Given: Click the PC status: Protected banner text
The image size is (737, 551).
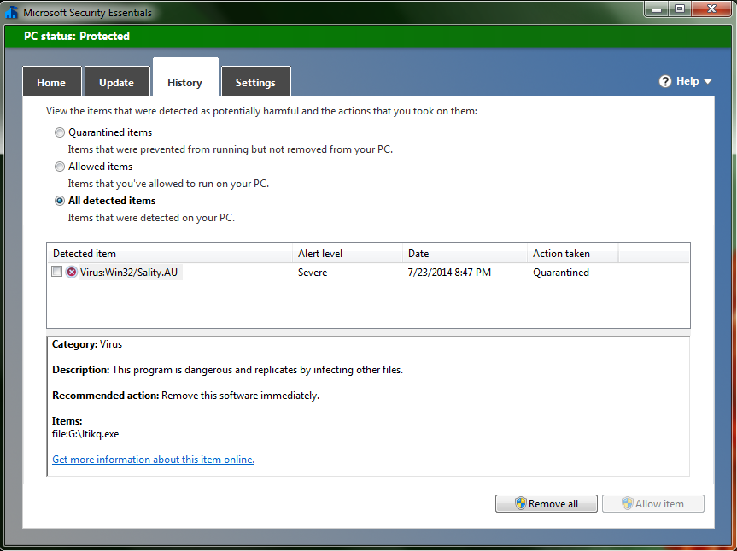Looking at the screenshot, I should tap(77, 36).
